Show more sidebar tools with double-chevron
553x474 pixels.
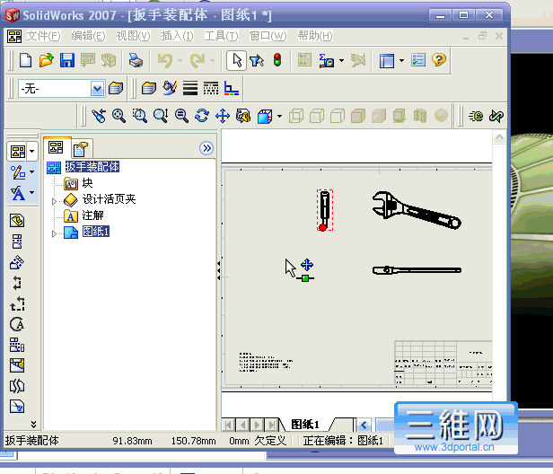33,425
